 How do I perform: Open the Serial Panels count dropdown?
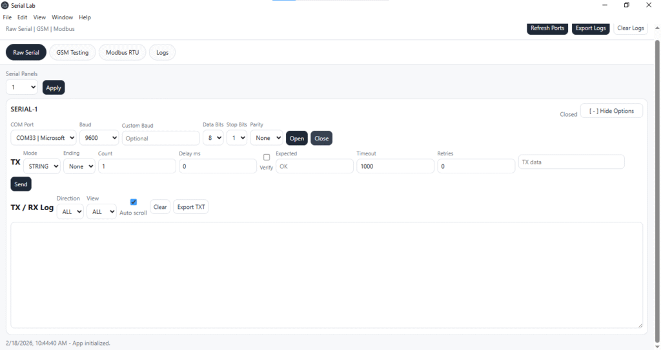(22, 87)
